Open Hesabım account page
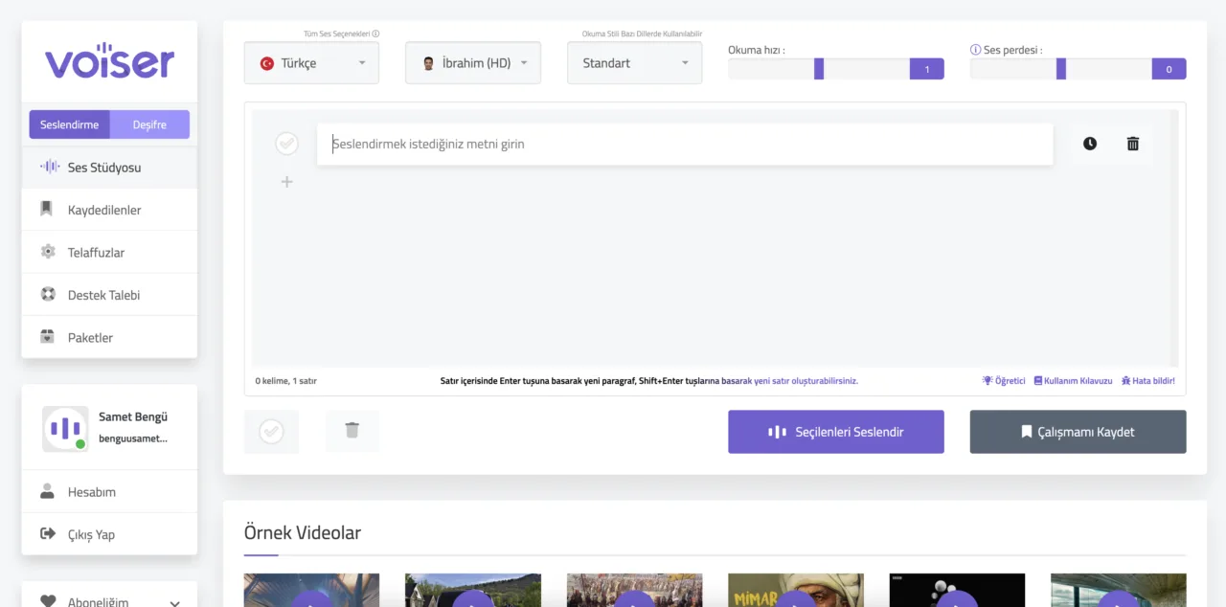Screen dimensions: 1226x607 [x=109, y=492]
